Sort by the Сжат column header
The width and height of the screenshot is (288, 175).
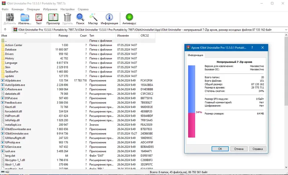click(x=78, y=35)
